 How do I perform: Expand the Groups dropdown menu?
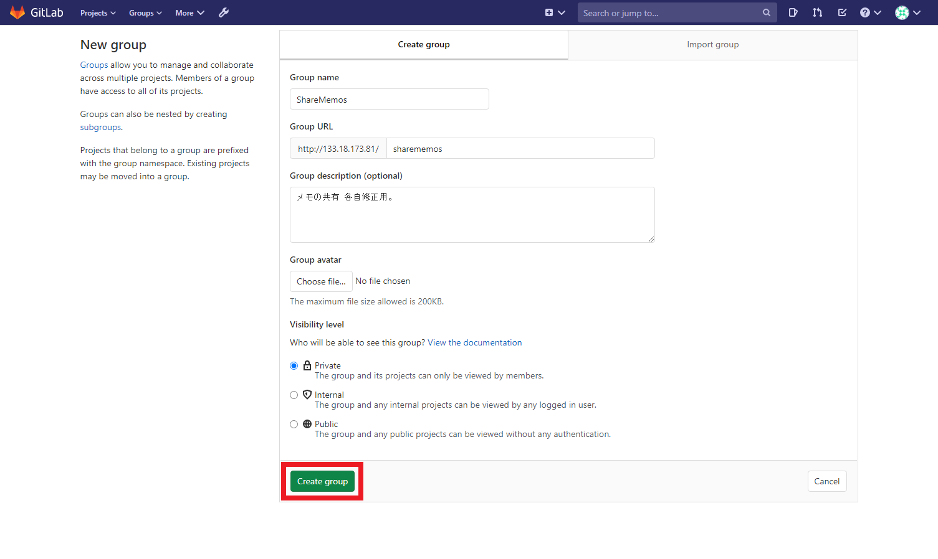tap(145, 13)
